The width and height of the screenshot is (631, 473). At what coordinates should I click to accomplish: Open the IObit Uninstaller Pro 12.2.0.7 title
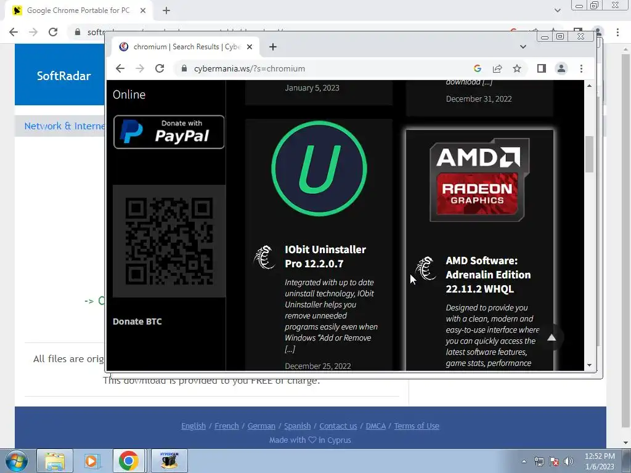pyautogui.click(x=325, y=257)
